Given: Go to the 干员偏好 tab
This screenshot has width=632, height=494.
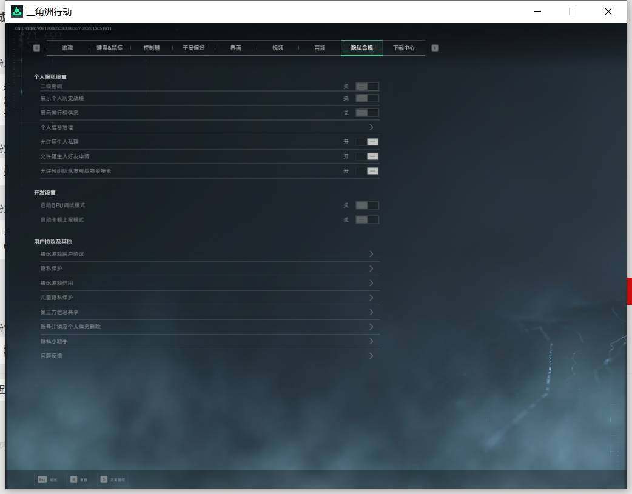Looking at the screenshot, I should [193, 48].
